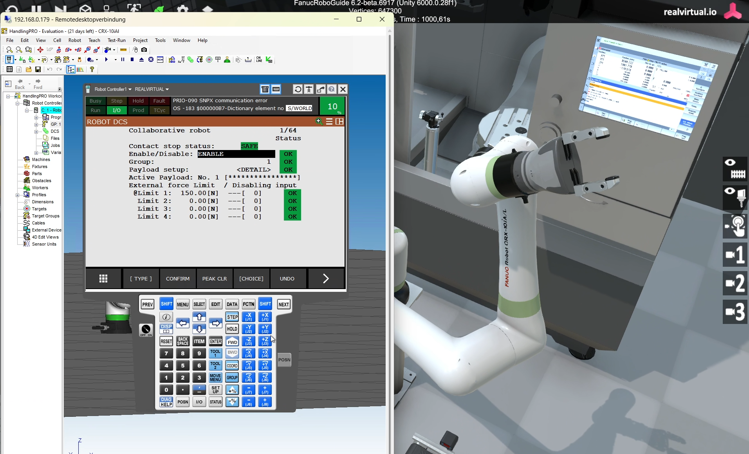The height and width of the screenshot is (454, 749).
Task: Collapse the HandlingPRO Workcell tree node
Action: 8,96
